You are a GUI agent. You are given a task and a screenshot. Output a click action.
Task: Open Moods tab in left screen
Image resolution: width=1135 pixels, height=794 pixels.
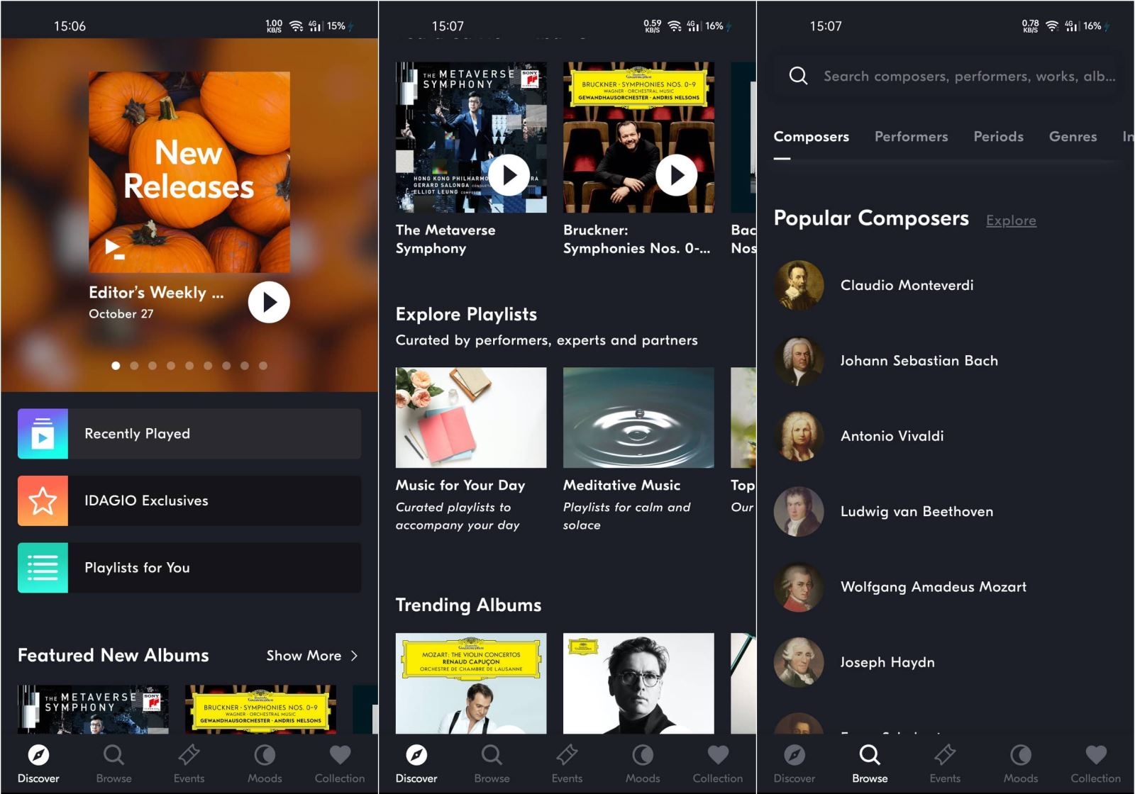pos(265,764)
